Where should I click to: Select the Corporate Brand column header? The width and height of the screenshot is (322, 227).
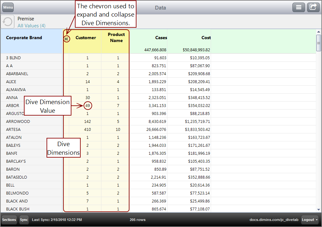(24, 38)
